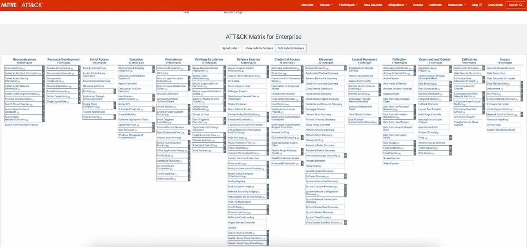Viewport: 527px width, 247px height.
Task: Open Data Encrypted for Impact technique
Action: pyautogui.click(x=501, y=78)
